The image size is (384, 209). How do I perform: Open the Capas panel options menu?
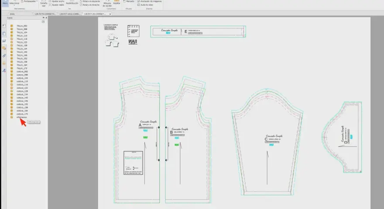point(43,21)
